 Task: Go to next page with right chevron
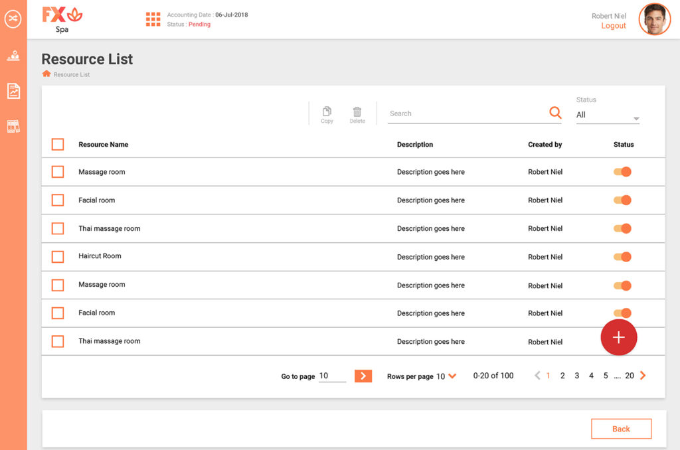point(643,376)
